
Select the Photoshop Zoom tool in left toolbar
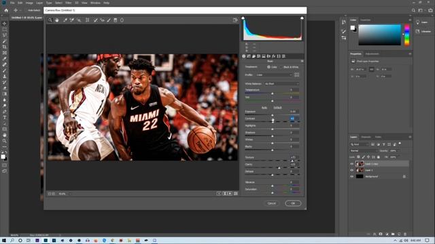5,141
